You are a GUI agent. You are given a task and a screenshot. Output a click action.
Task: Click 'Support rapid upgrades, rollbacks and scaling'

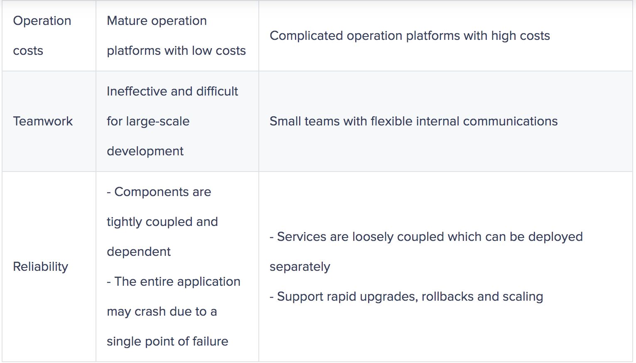pos(410,297)
